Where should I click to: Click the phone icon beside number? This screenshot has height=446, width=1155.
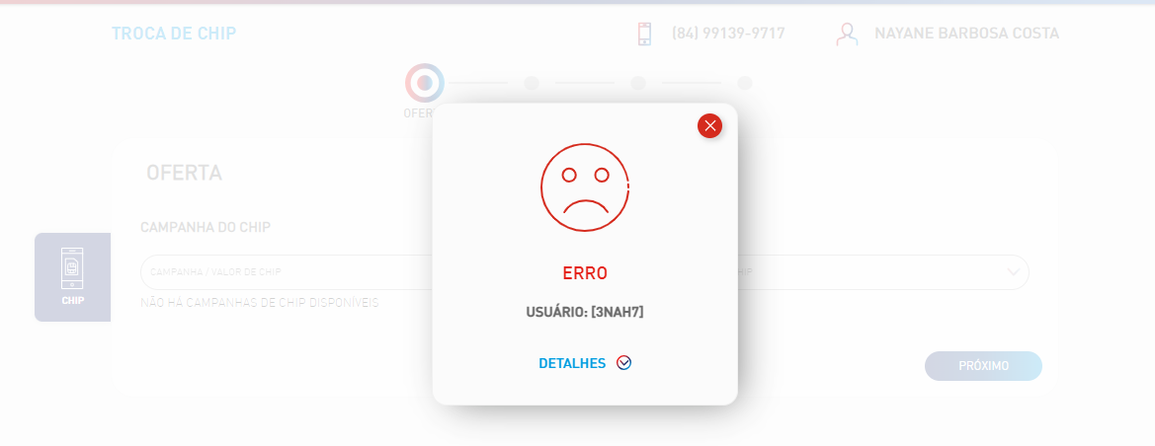coord(644,34)
